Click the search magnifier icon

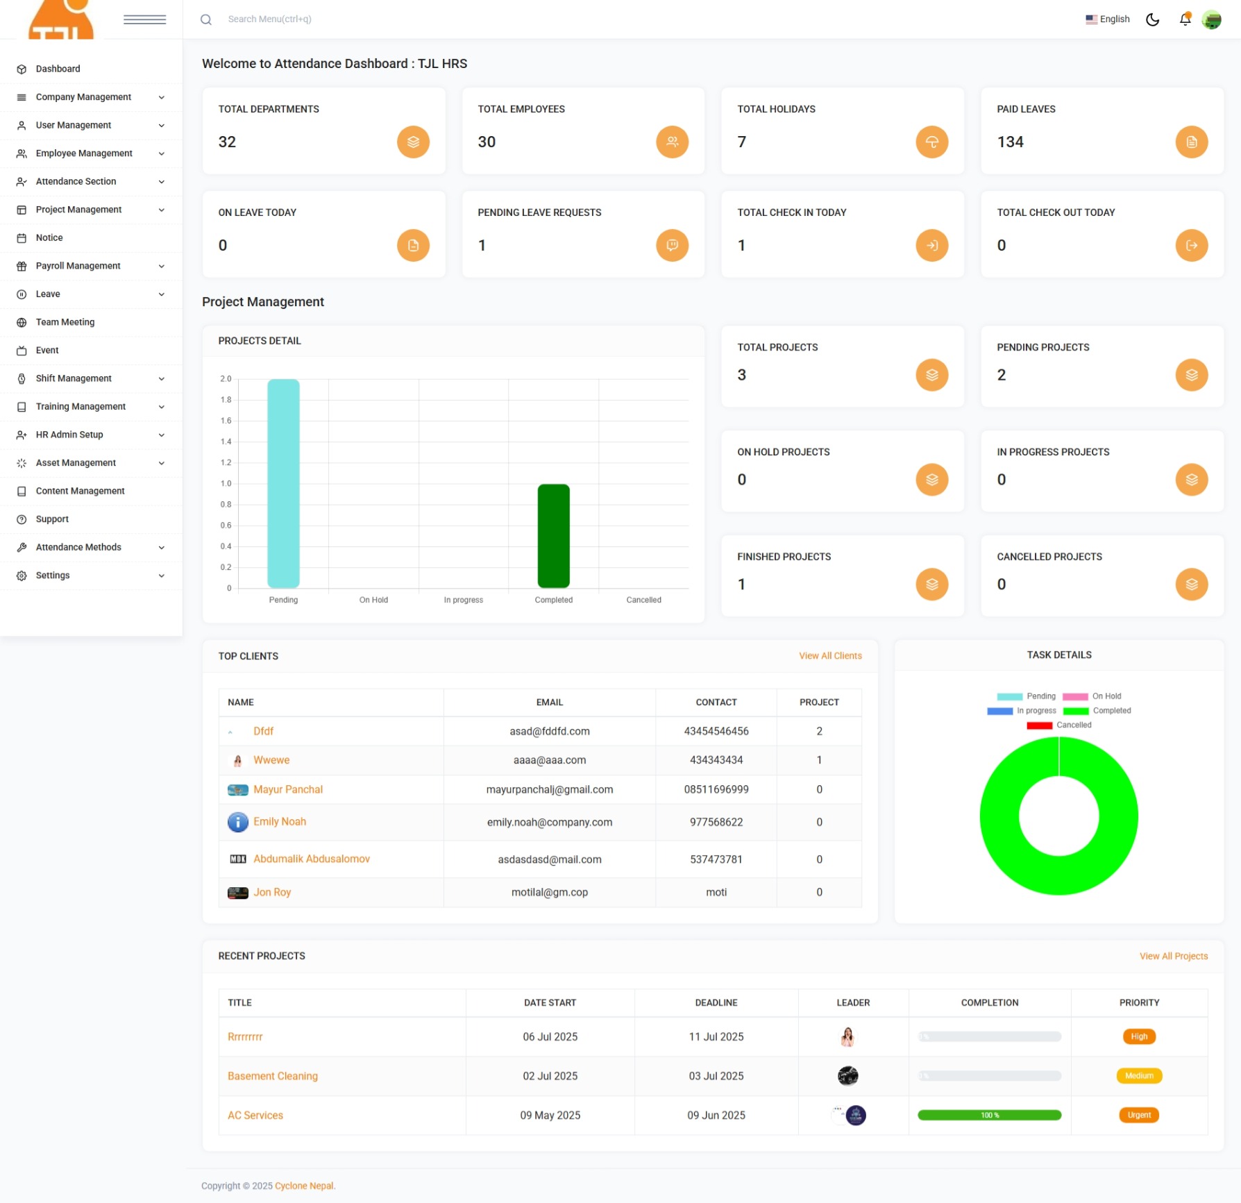(205, 19)
